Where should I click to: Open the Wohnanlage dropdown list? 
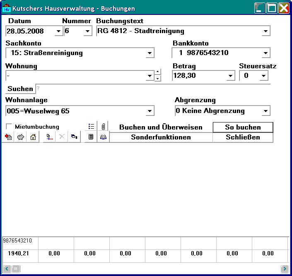tap(150, 111)
